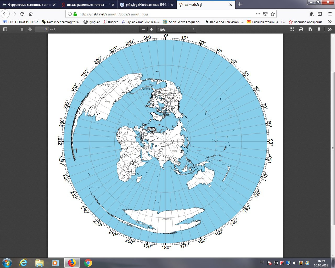Open Action Center flag icon

270,263
